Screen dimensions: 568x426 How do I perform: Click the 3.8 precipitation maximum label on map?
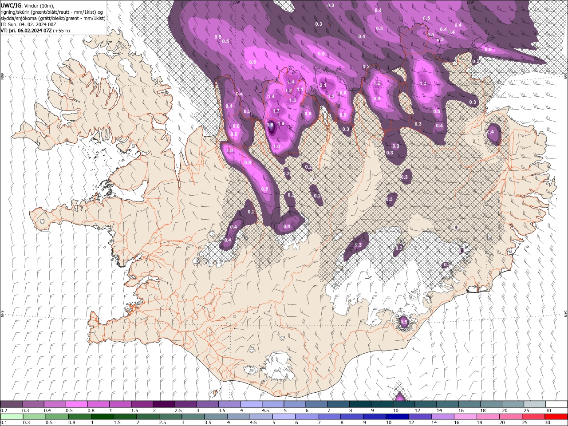[x=270, y=125]
